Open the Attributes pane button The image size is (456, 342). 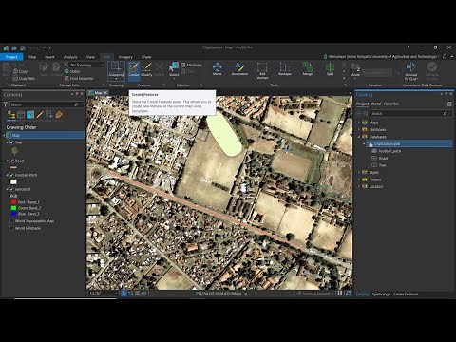(x=191, y=65)
